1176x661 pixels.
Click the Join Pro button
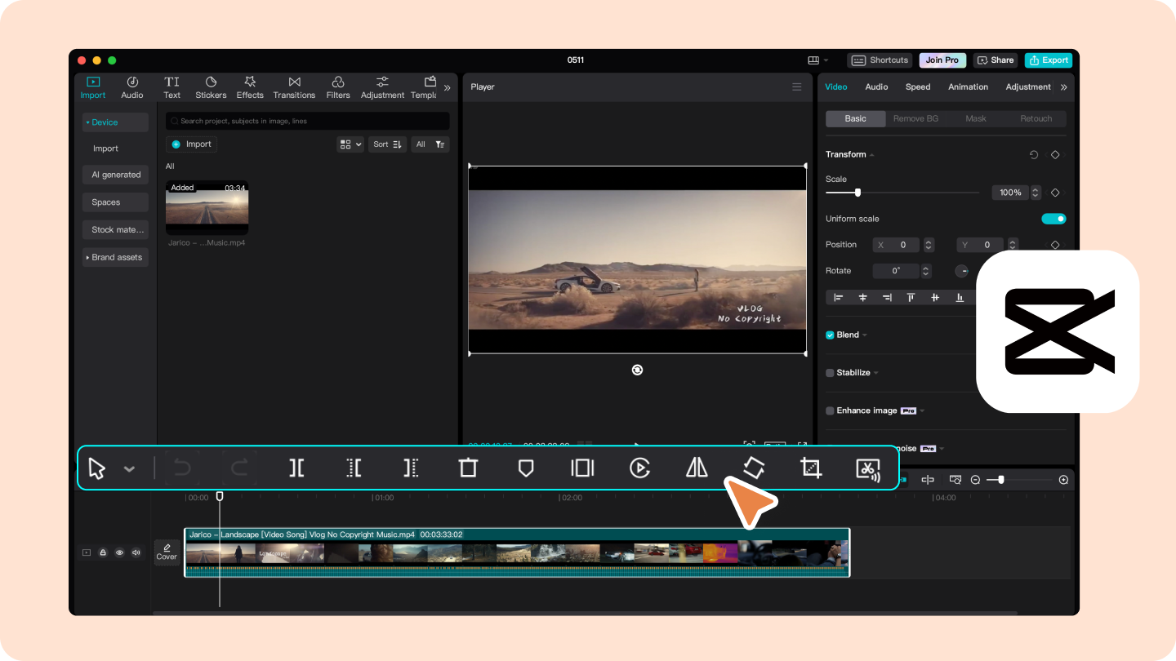(x=942, y=60)
